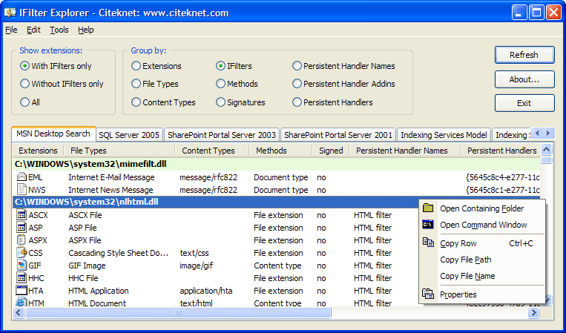Select the IFilters grouping radio button
The height and width of the screenshot is (333, 566).
(220, 66)
